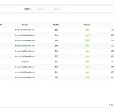
Task: Click the 操作人员 column header
Action: point(25,25)
